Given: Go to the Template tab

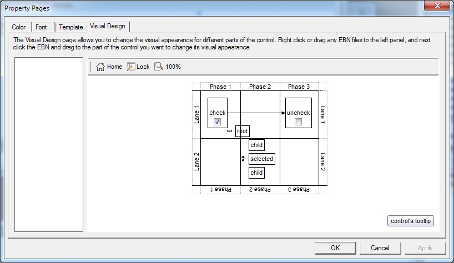Looking at the screenshot, I should click(x=71, y=27).
